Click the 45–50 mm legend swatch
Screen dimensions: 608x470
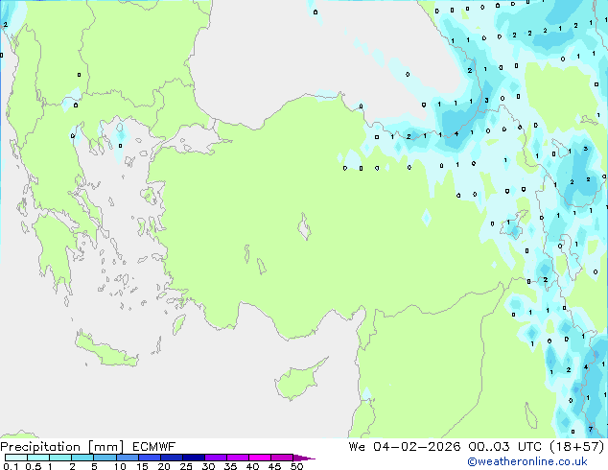coord(282,458)
